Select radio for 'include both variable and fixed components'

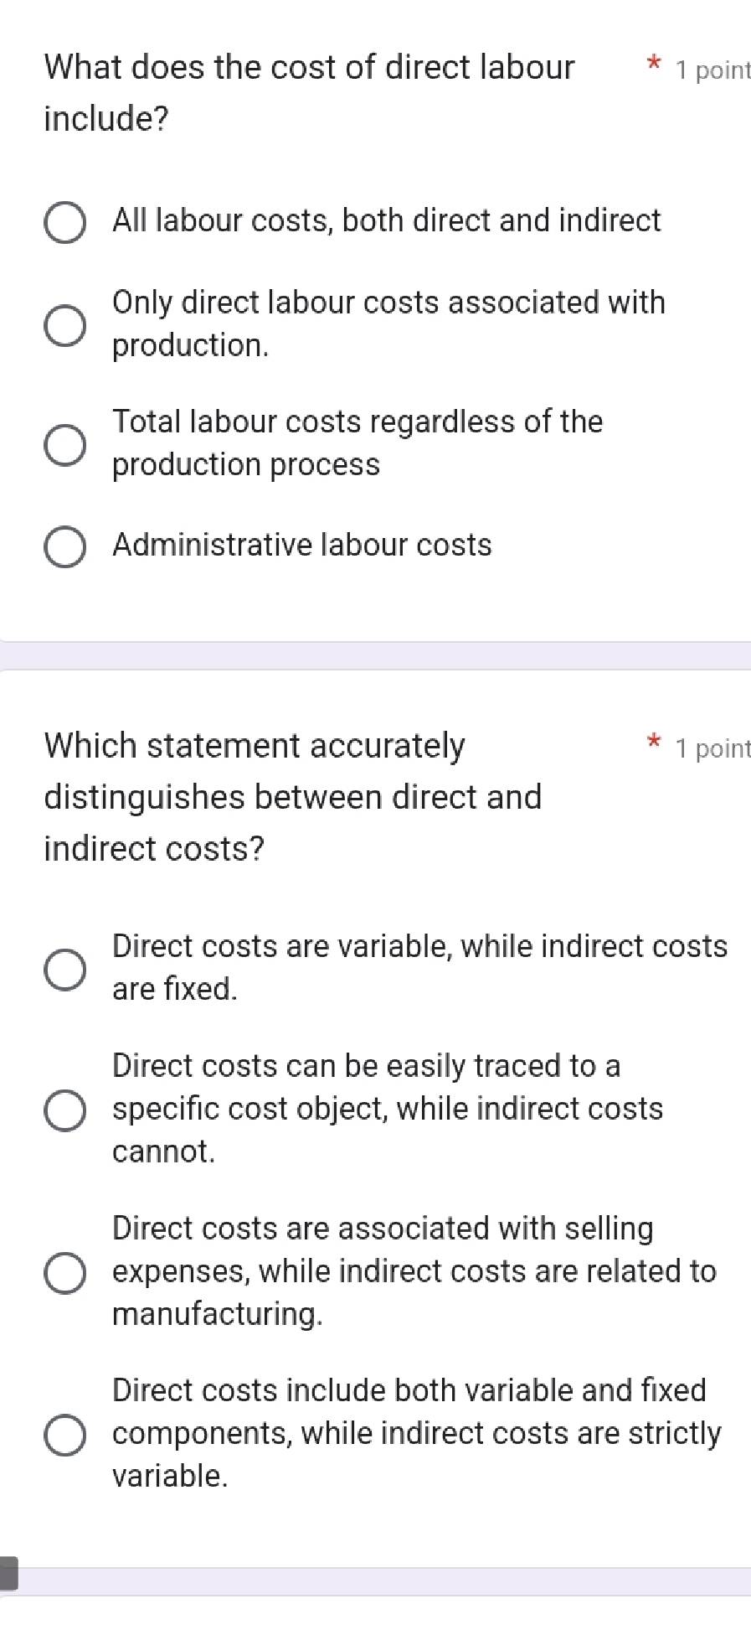[64, 1435]
